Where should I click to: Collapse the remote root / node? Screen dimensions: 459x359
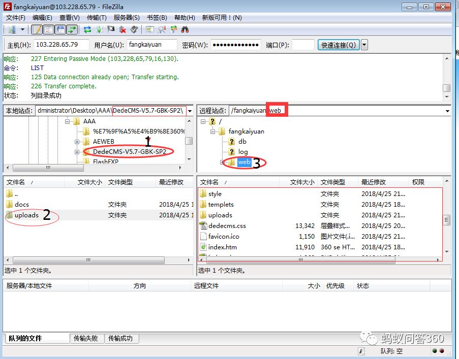point(203,121)
